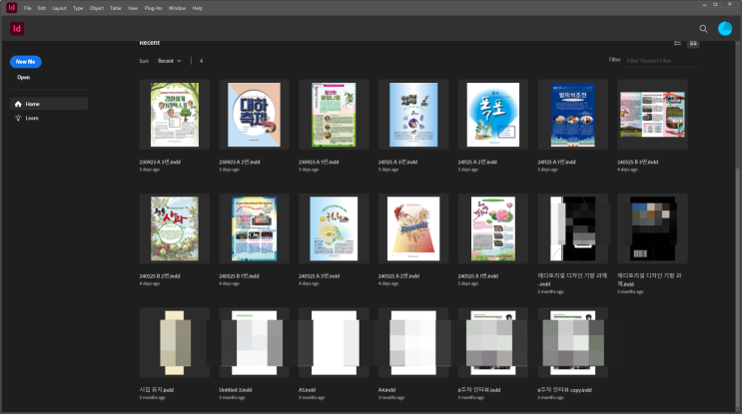Open thumbnail of 240525 B 3번.indd
The height and width of the screenshot is (414, 742).
[652, 115]
